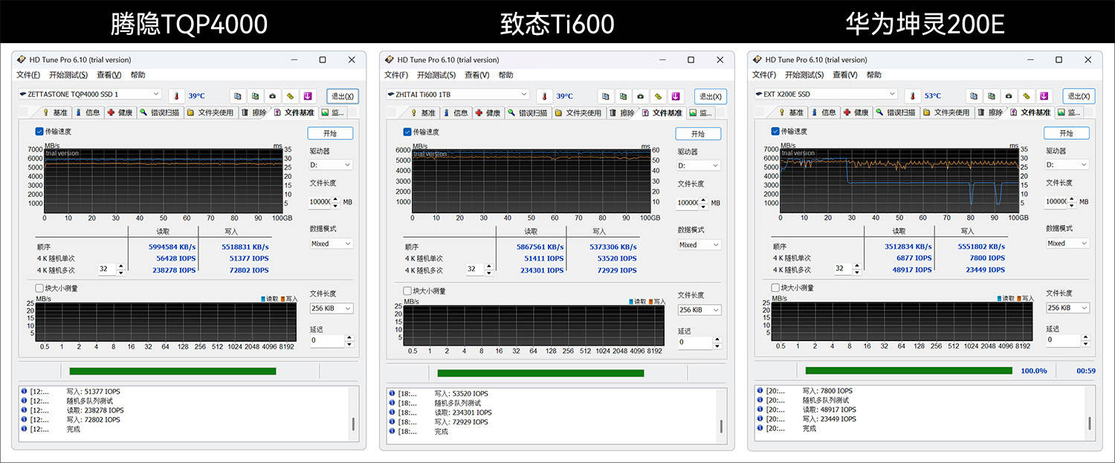
Task: Click thermometer icon in TQP4000 window
Action: coord(177,95)
